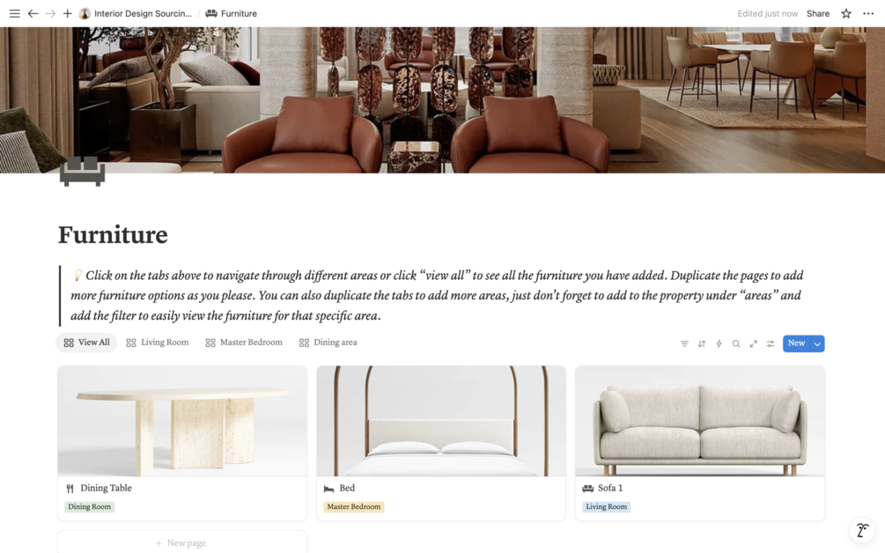Viewport: 885px width, 553px height.
Task: Expand the New button dropdown arrow
Action: pyautogui.click(x=817, y=343)
